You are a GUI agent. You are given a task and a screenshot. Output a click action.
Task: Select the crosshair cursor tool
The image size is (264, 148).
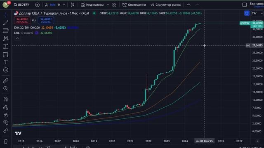(x=6, y=15)
